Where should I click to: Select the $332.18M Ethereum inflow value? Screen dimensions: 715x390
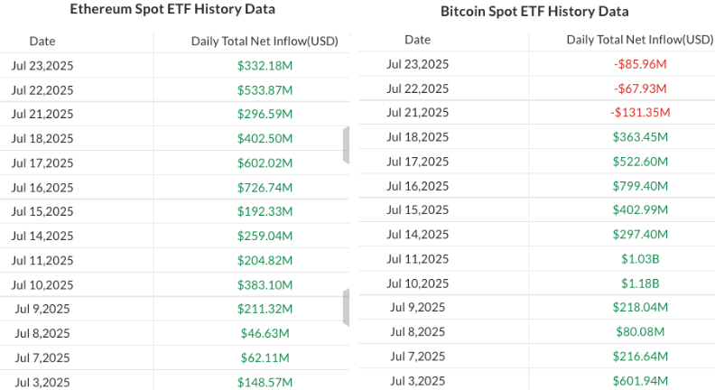(x=265, y=65)
